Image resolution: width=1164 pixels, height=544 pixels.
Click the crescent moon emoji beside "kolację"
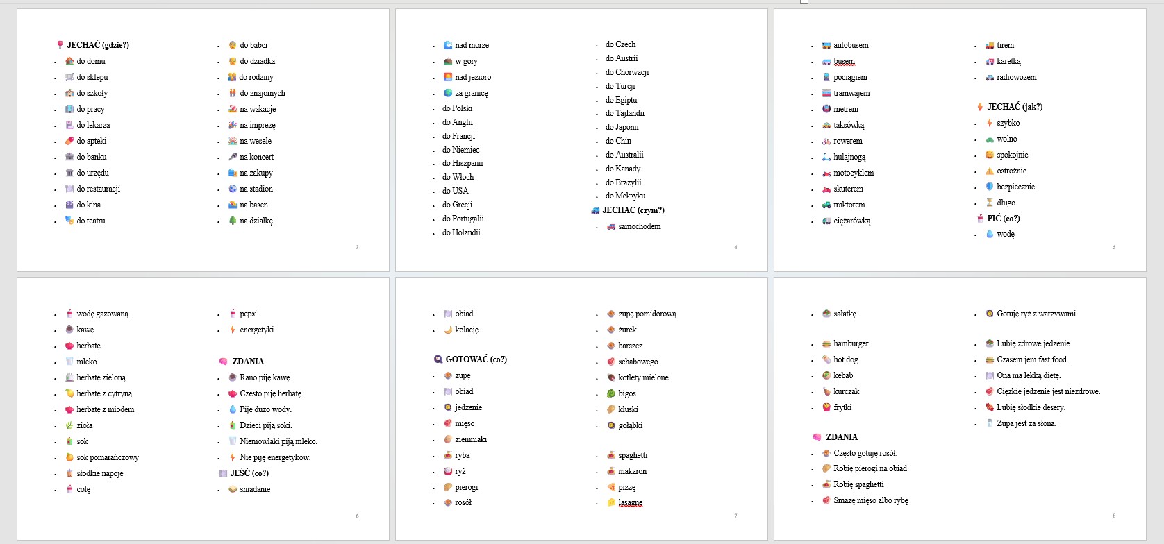[x=448, y=330]
